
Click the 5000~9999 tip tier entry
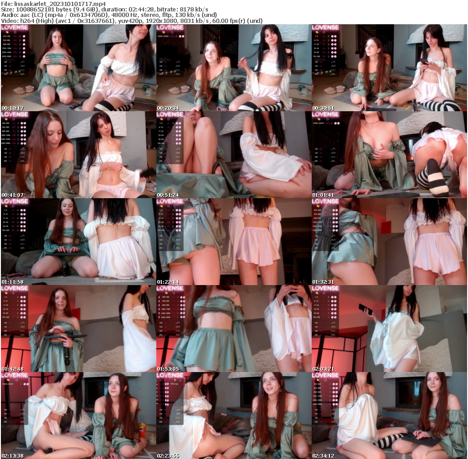click(6, 56)
